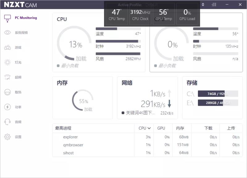Image resolution: width=247 pixels, height=178 pixels.
Task: Open the 音频 section label
Action: [x=18, y=122]
